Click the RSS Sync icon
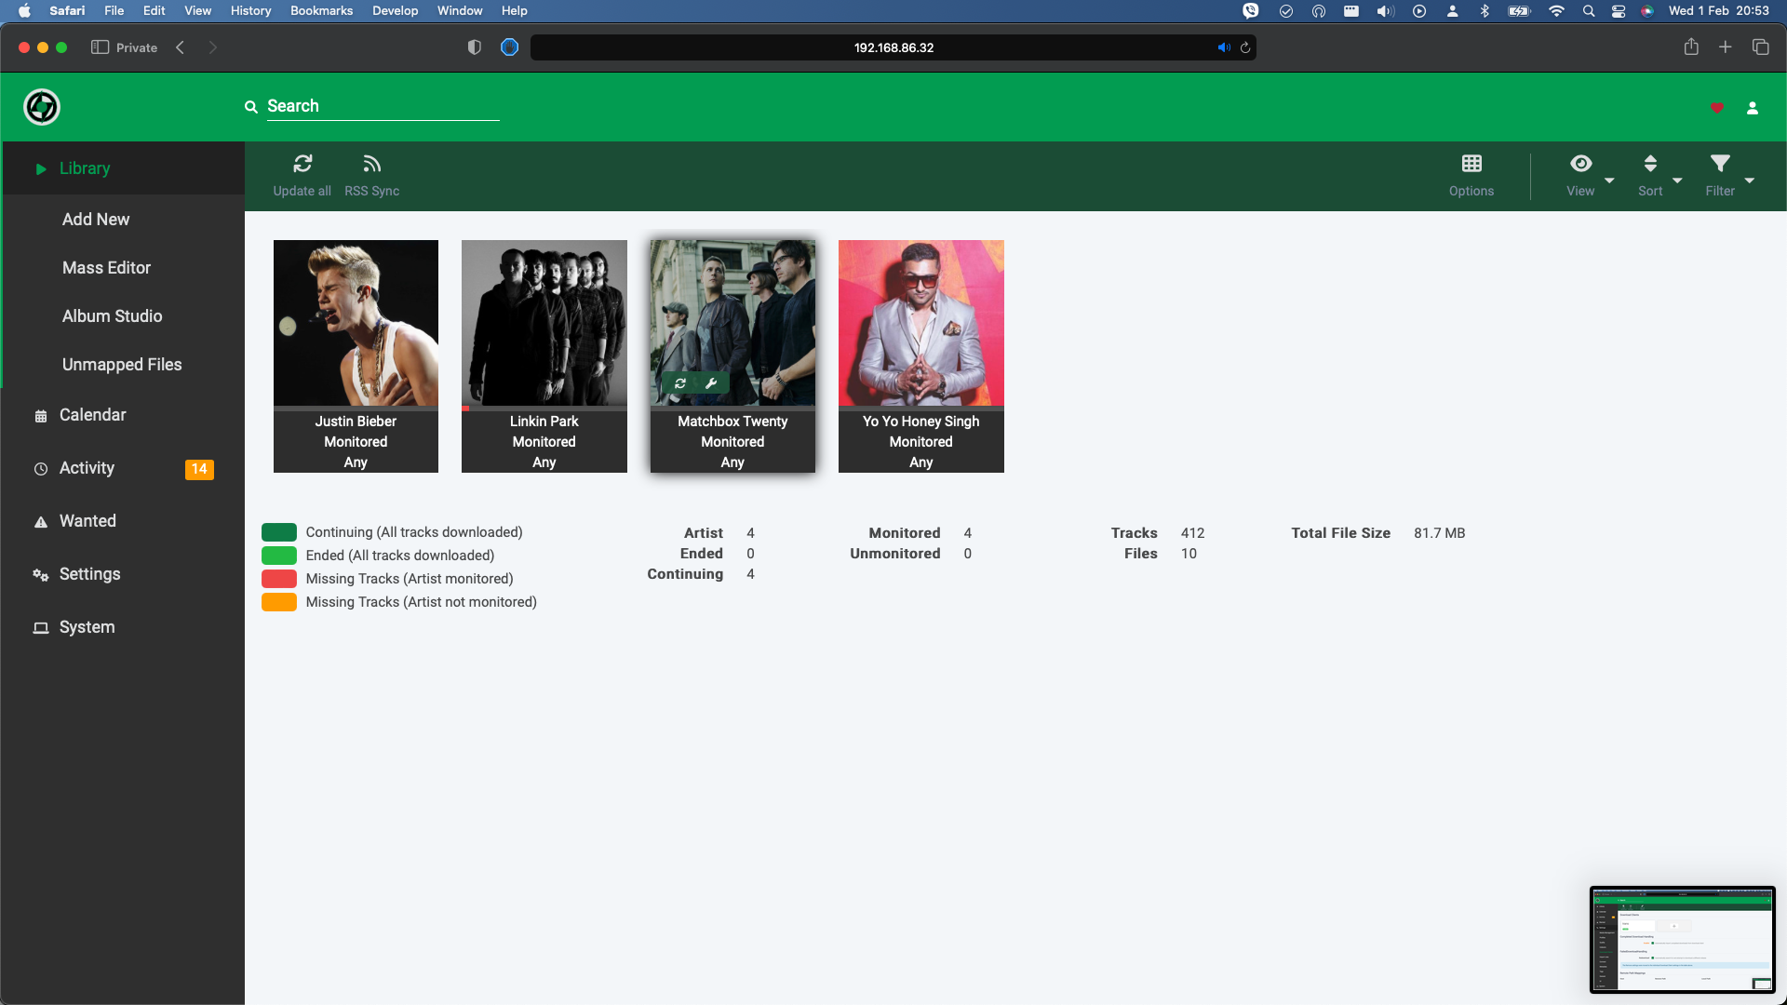The image size is (1787, 1005). 372,164
